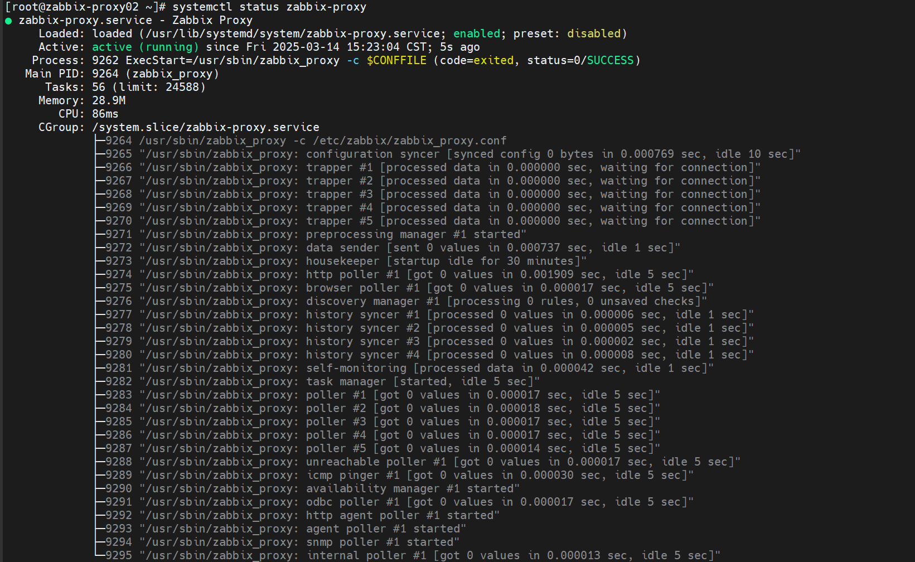Click the '/usr/lib/systemd/system/zabbix-proxy.service' unit file path
Screen dimensions: 915x562
click(293, 33)
